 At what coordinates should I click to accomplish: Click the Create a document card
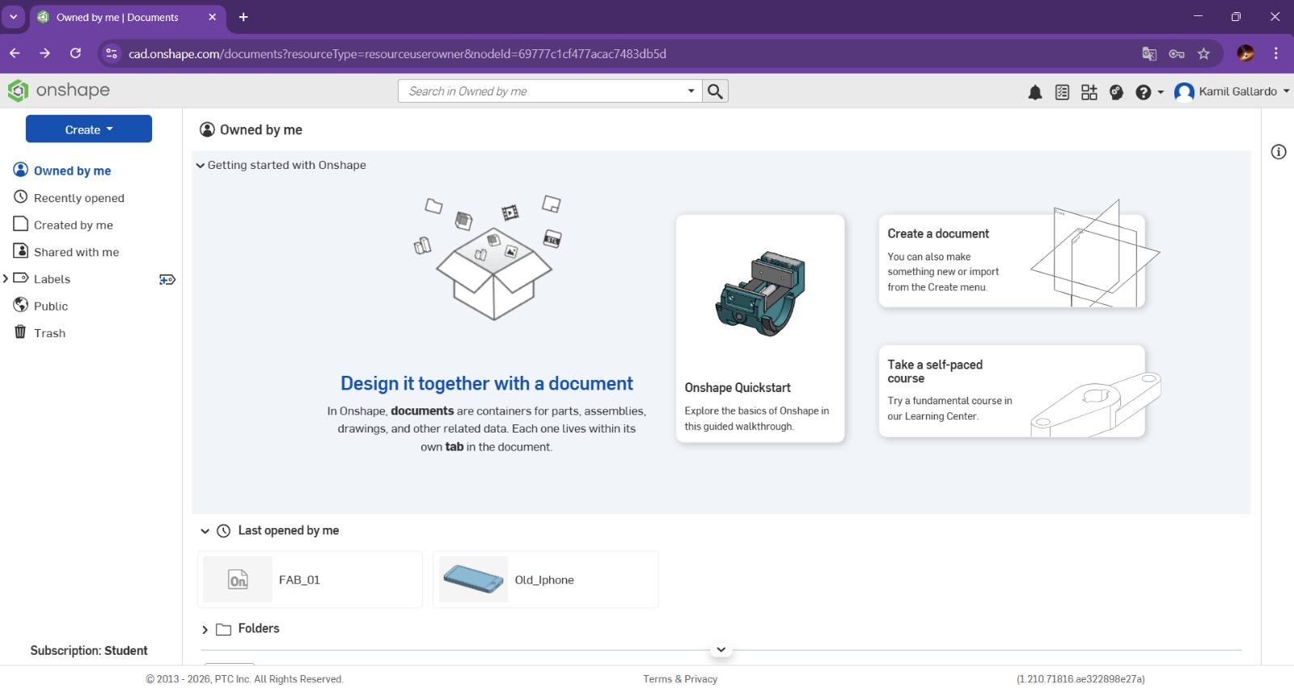(x=1012, y=260)
